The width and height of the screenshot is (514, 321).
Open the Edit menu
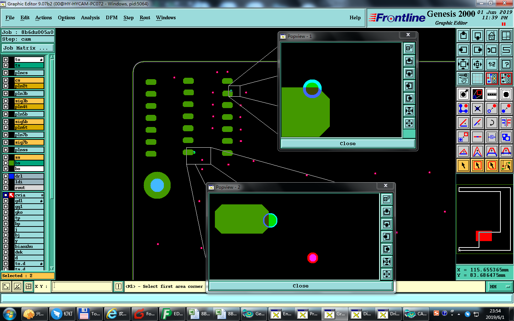[x=25, y=17]
